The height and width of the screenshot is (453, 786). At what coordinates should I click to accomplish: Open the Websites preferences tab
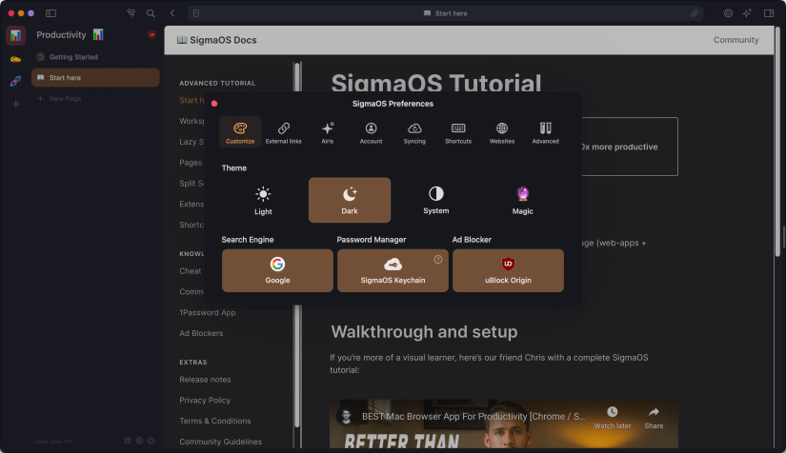tap(502, 132)
